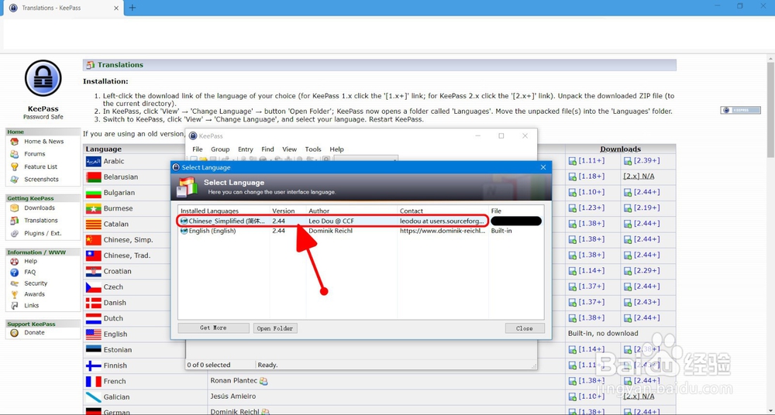Viewport: 775px width, 415px height.
Task: Open Group menu in KeePass window
Action: coord(220,149)
